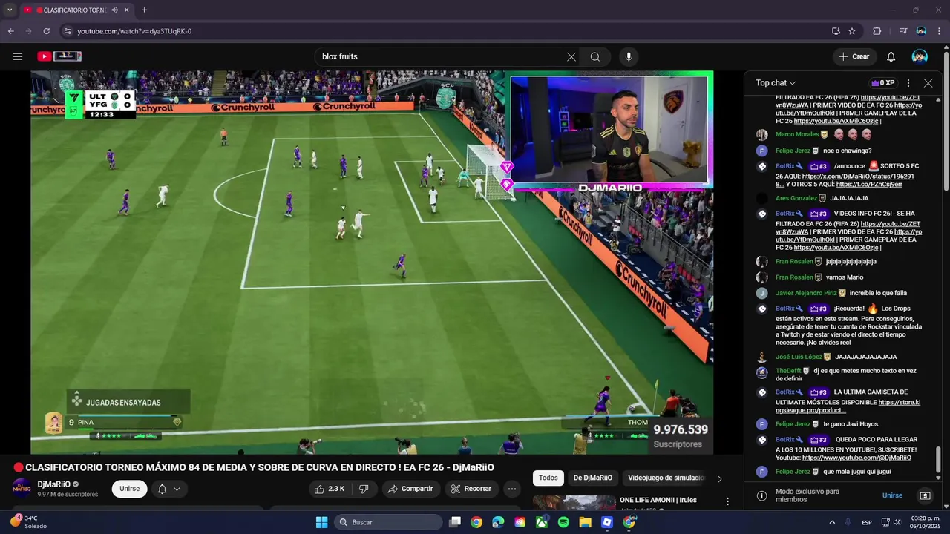Open the YouTube hamburger guide menu
The width and height of the screenshot is (950, 534).
pos(18,56)
